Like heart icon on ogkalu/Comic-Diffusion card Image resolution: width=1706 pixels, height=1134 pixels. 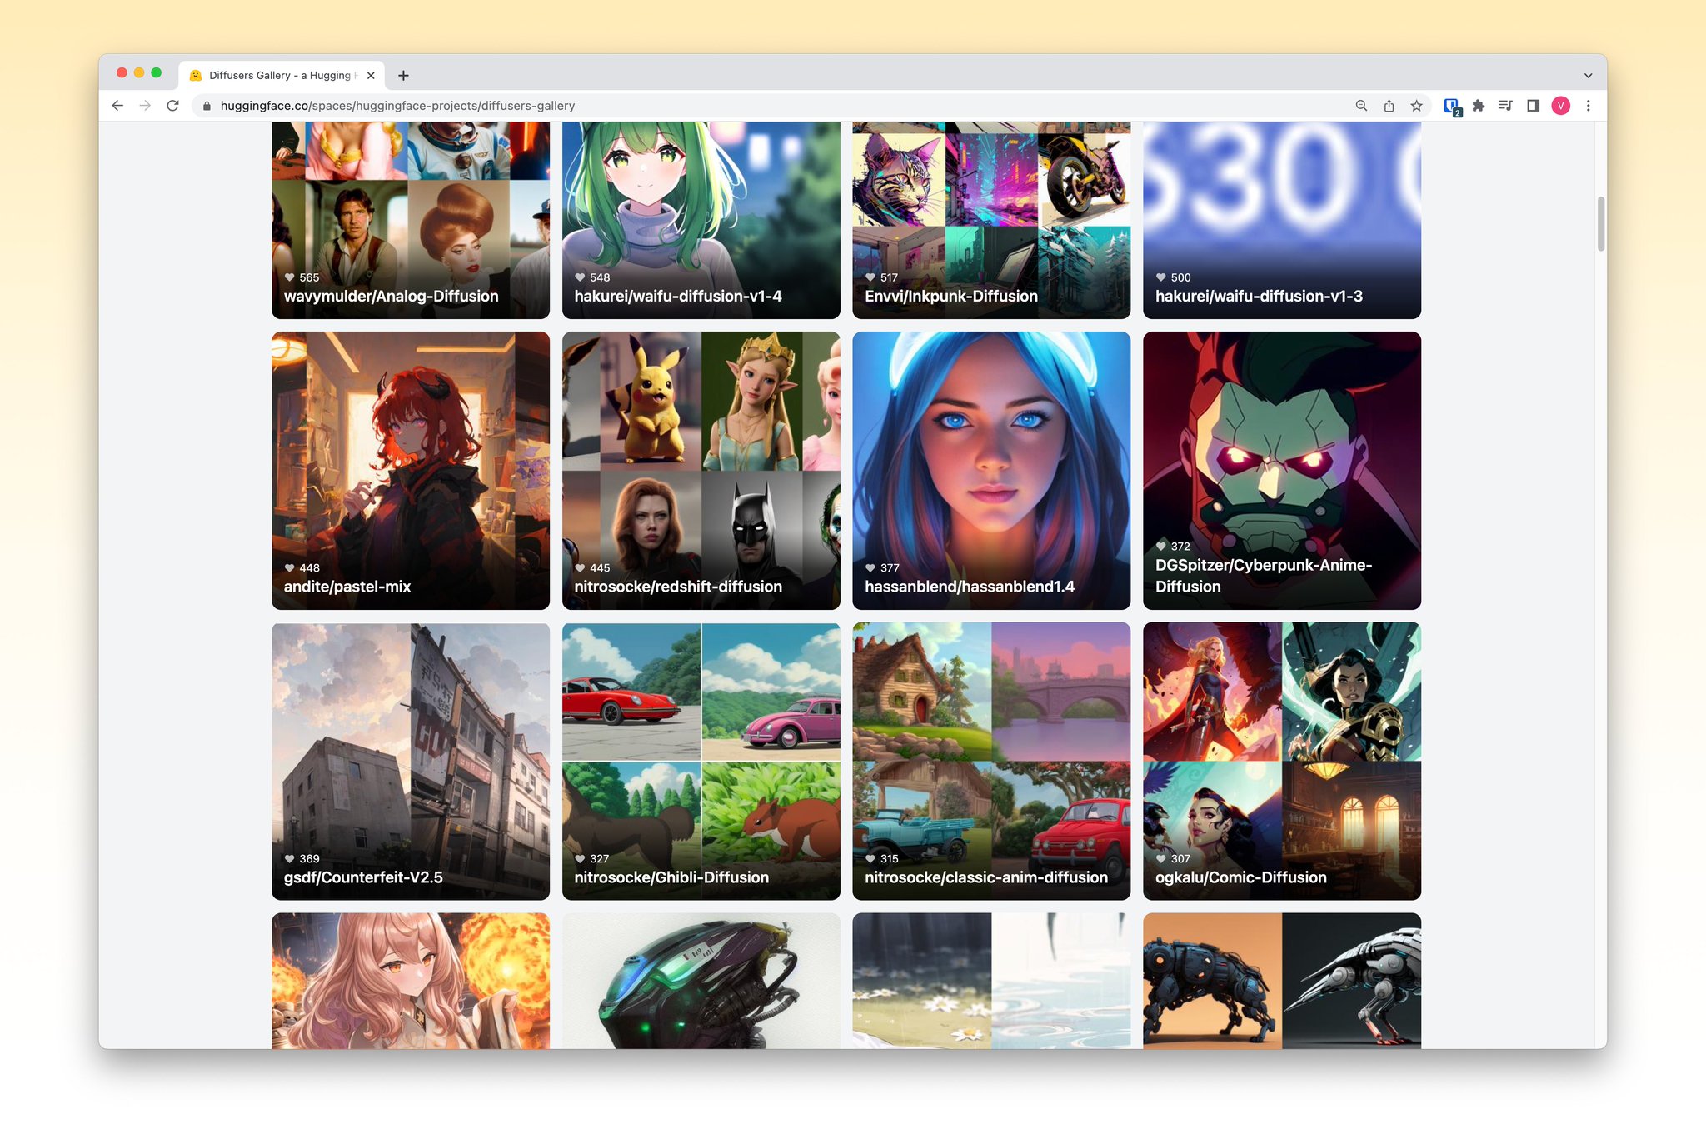[x=1161, y=858]
